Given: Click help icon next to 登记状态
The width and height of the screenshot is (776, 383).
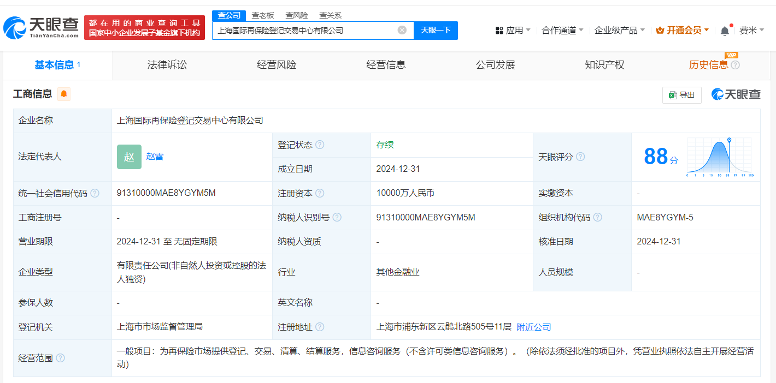Looking at the screenshot, I should (320, 145).
